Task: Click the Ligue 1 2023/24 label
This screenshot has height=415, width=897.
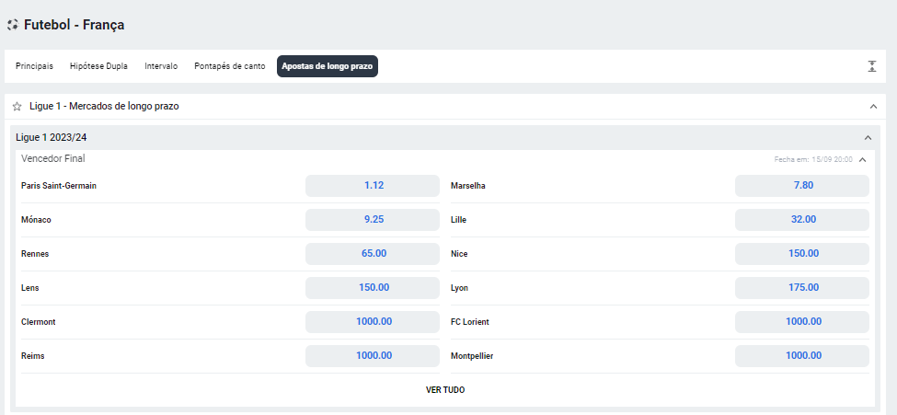Action: point(52,138)
